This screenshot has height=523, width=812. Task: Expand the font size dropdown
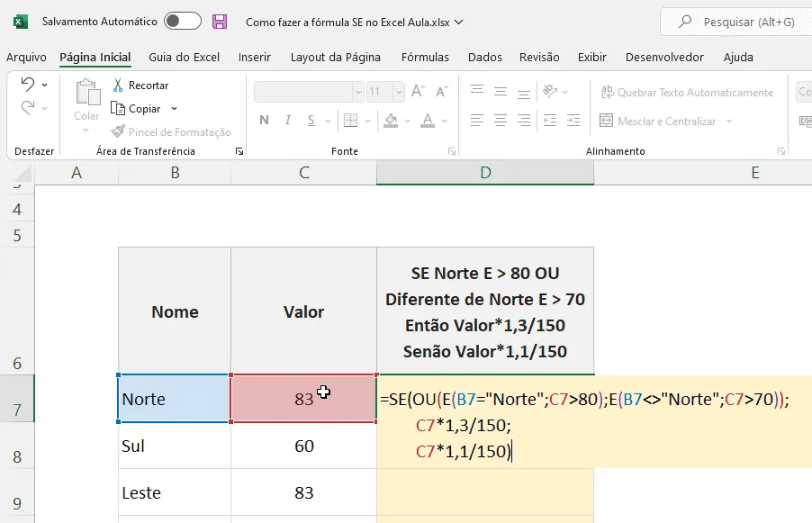tap(398, 92)
